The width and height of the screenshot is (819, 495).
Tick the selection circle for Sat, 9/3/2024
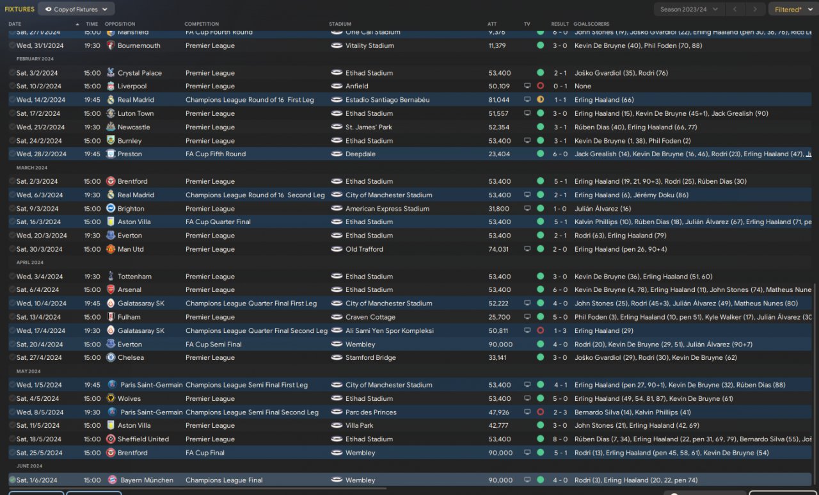point(12,209)
